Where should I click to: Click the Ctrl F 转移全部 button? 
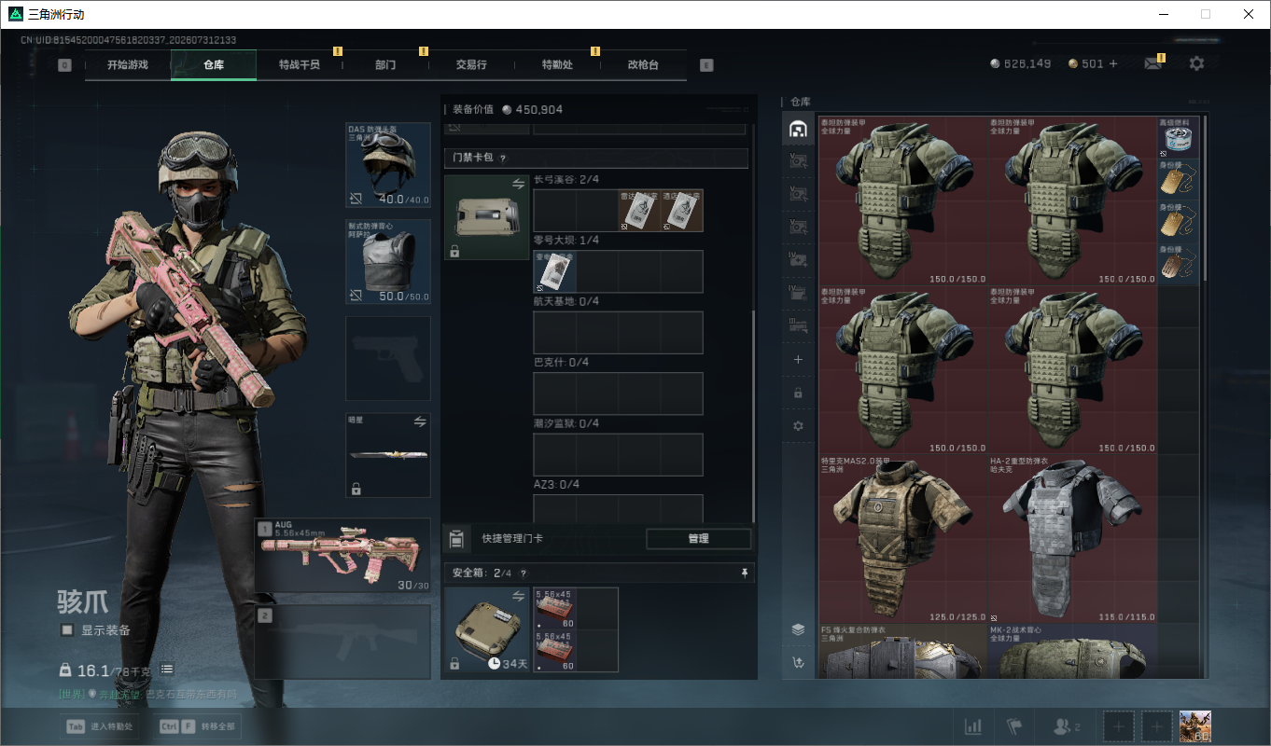pos(197,725)
